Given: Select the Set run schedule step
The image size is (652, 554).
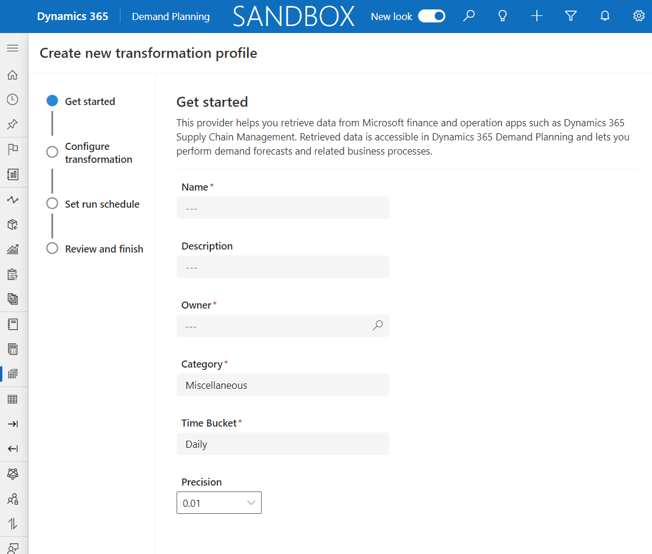Looking at the screenshot, I should [93, 204].
